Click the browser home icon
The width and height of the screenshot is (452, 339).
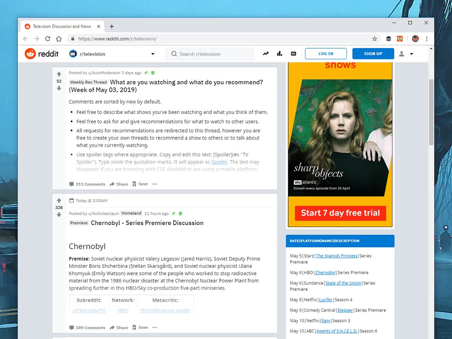pyautogui.click(x=59, y=39)
